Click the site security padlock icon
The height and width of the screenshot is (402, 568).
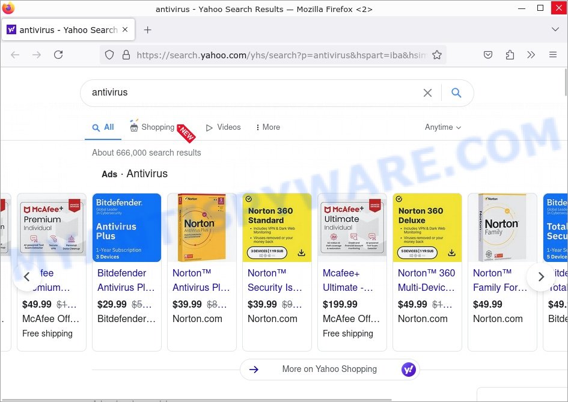126,55
